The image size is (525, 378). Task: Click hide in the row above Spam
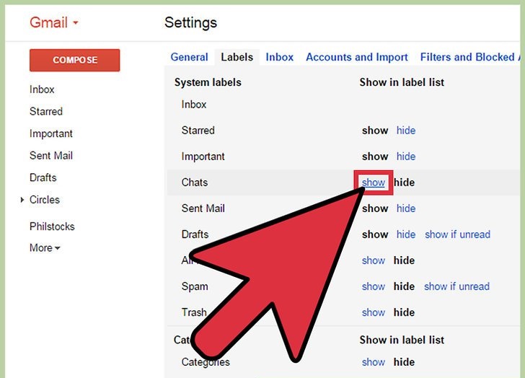tap(404, 260)
